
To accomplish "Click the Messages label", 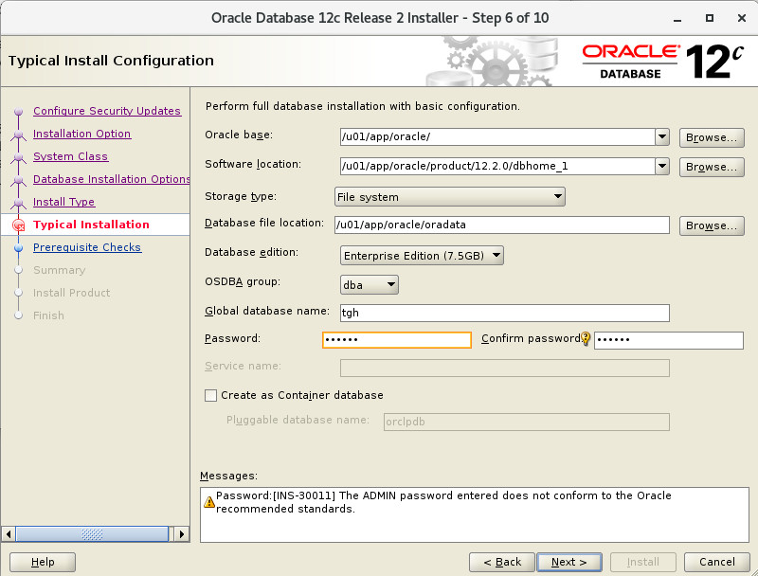I will click(x=228, y=476).
